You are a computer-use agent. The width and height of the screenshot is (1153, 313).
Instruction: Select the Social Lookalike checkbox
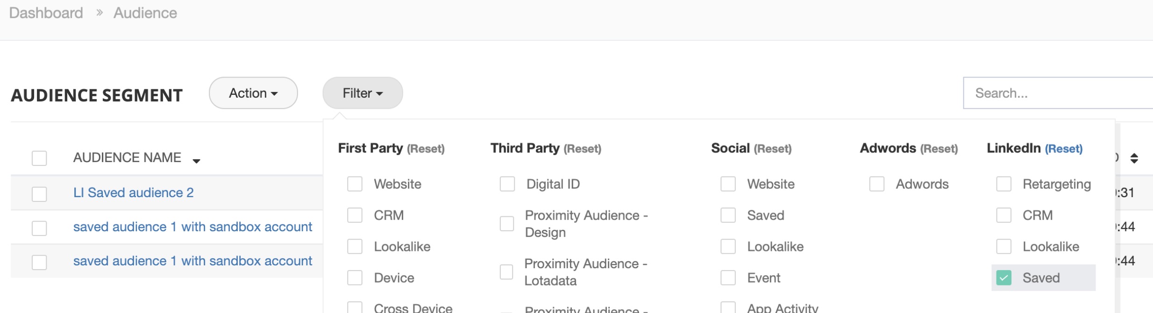tap(728, 247)
